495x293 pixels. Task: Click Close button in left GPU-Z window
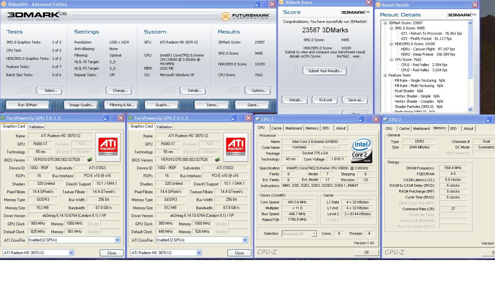[x=112, y=253]
